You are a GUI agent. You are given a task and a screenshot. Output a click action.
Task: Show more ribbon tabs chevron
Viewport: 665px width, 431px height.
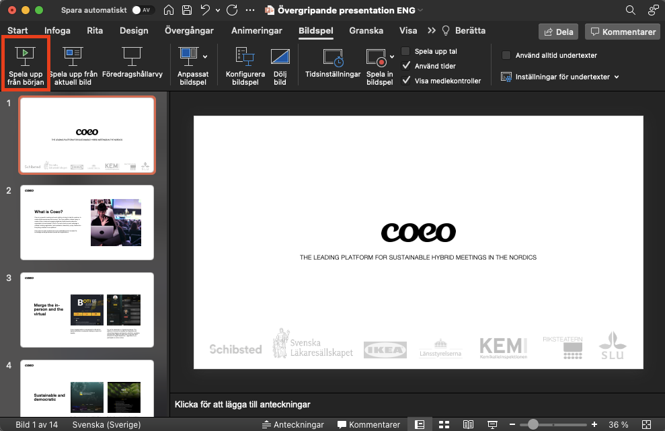[x=432, y=30]
